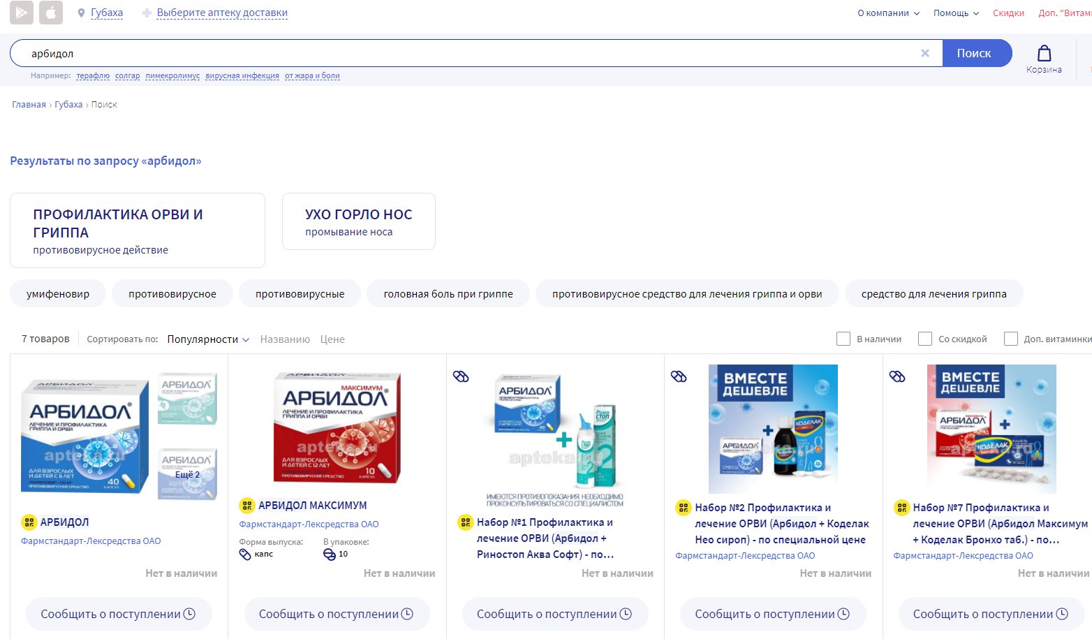Expand the О компании dropdown
Screen dimensions: 1092x639
coord(888,13)
